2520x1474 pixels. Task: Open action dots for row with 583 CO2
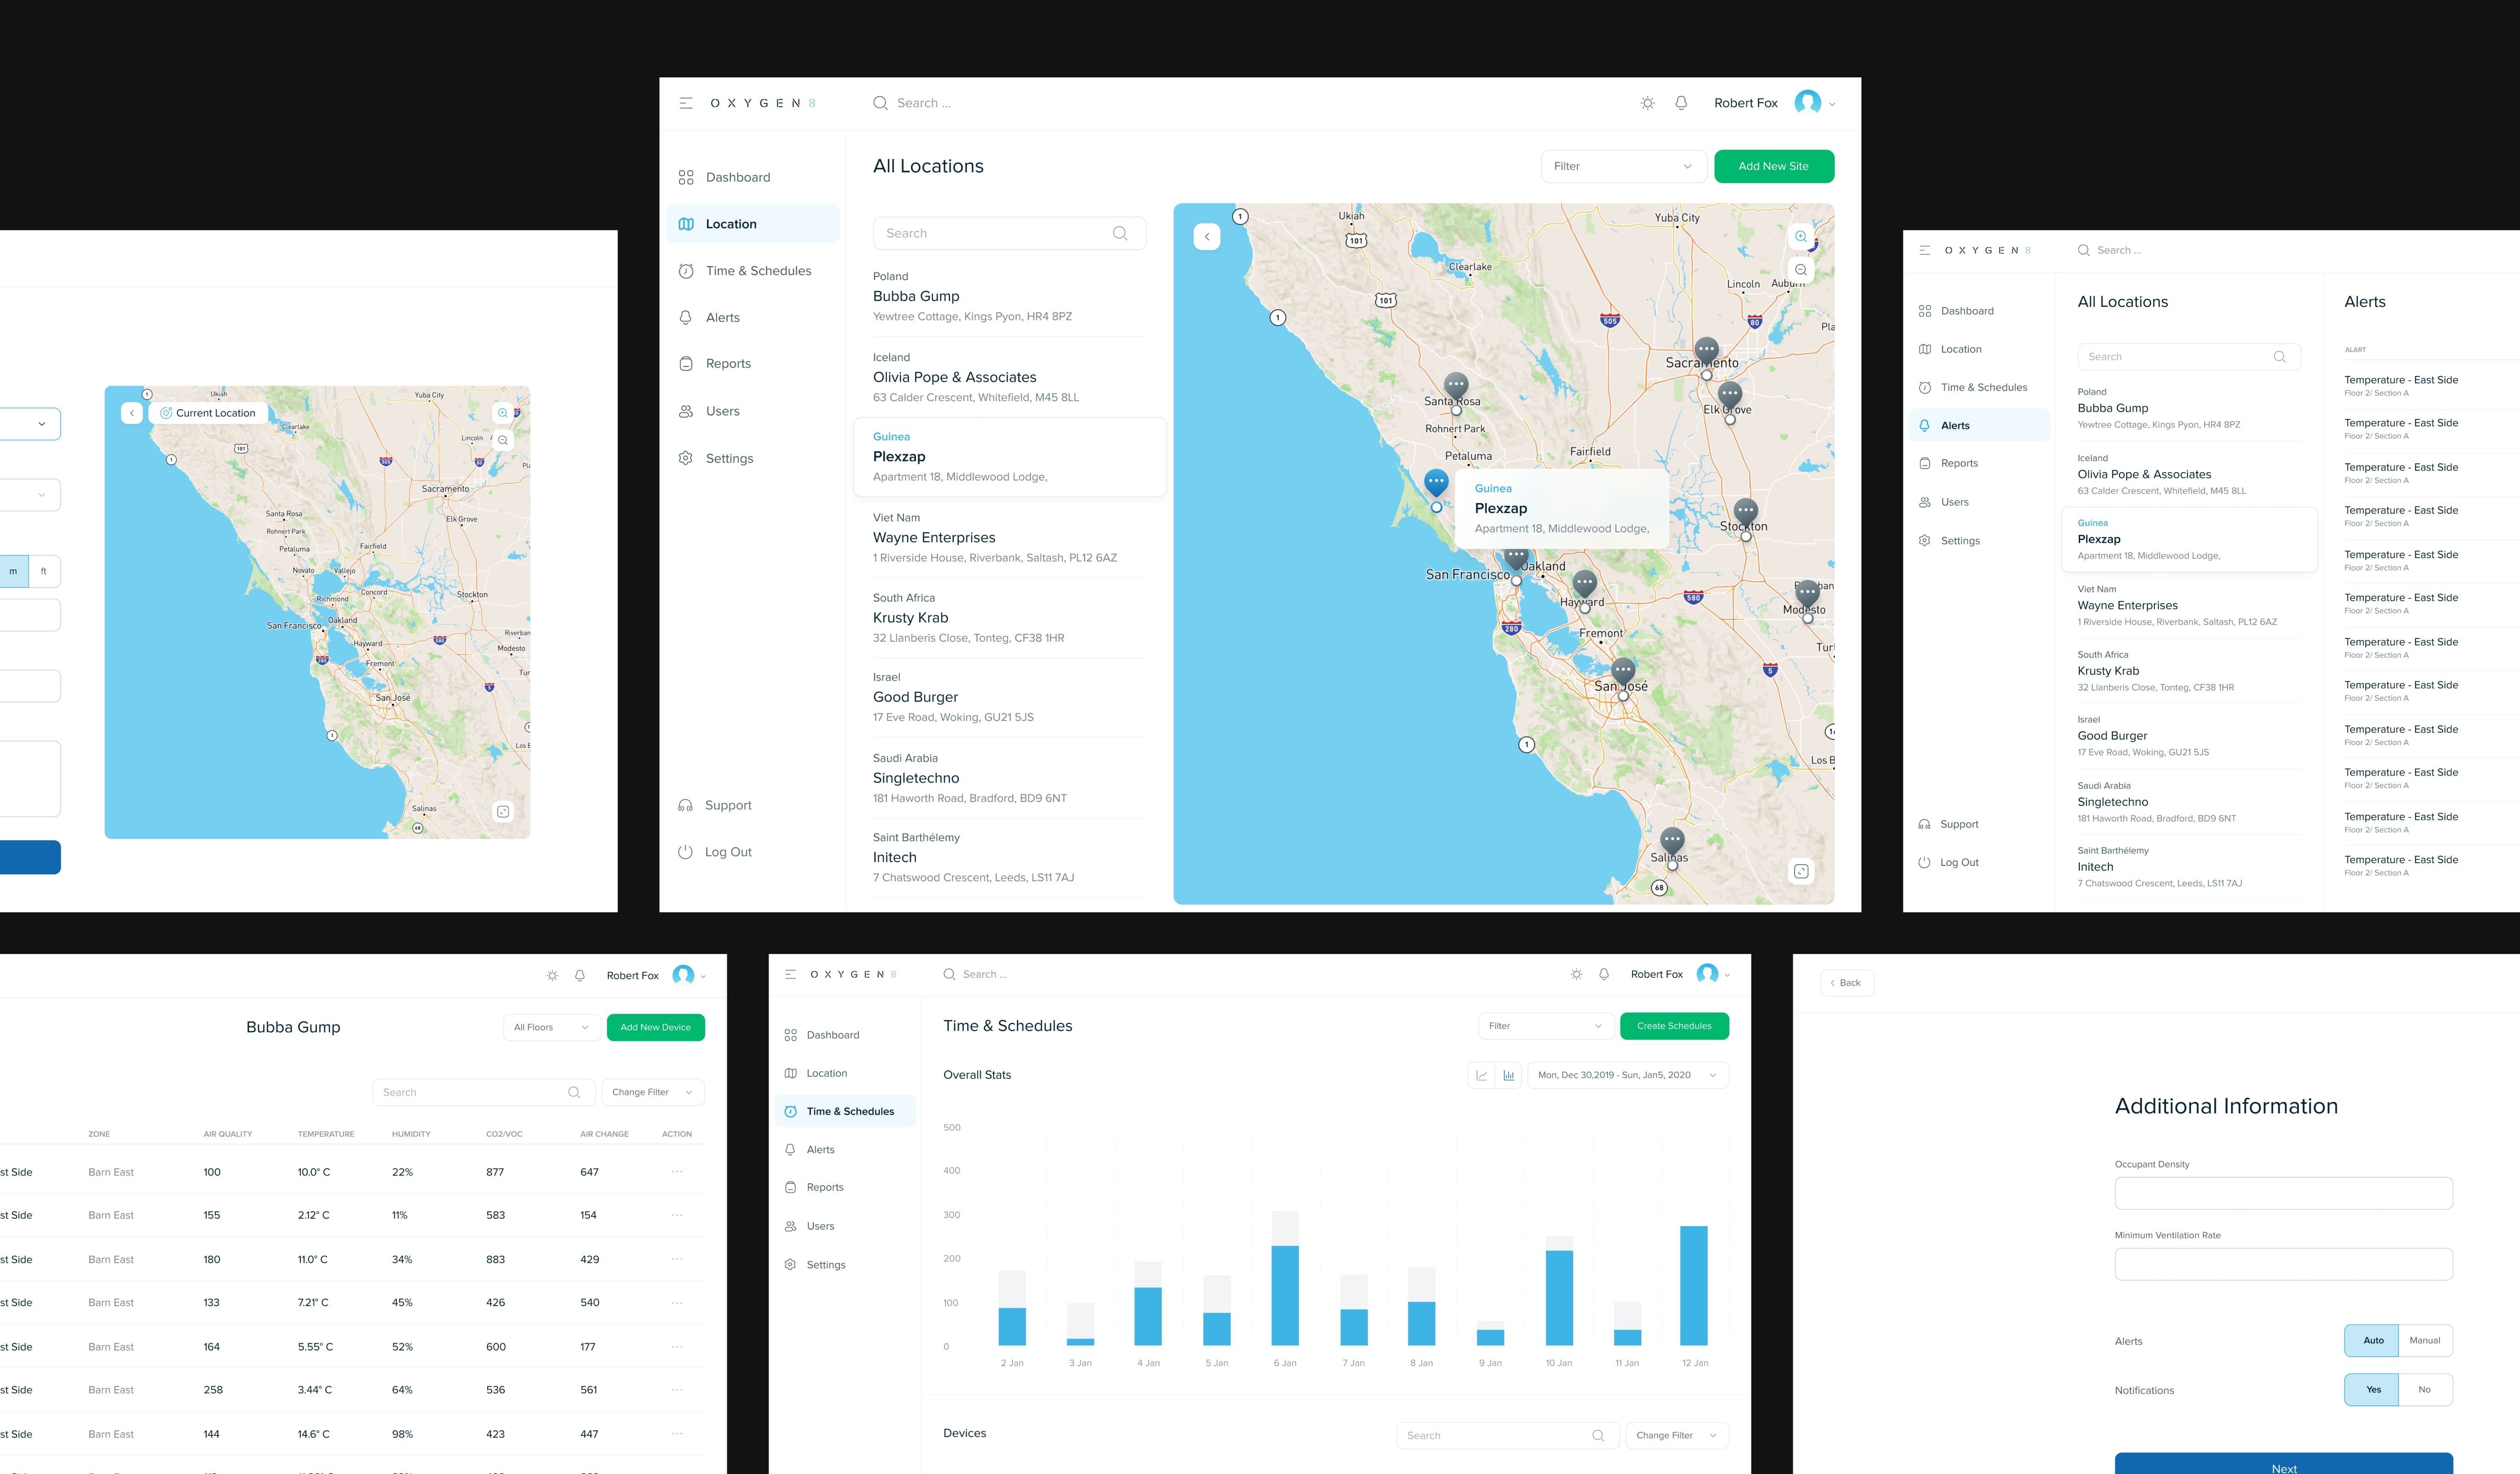pyautogui.click(x=677, y=1215)
